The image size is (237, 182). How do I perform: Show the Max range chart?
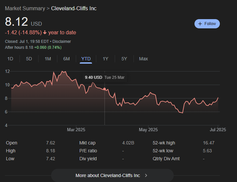pyautogui.click(x=143, y=59)
